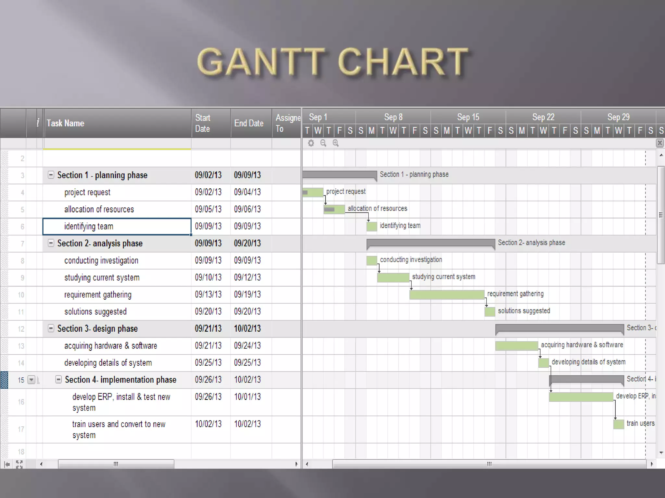The height and width of the screenshot is (498, 665).
Task: Click the expand fullscreen arrows icon
Action: pos(19,464)
